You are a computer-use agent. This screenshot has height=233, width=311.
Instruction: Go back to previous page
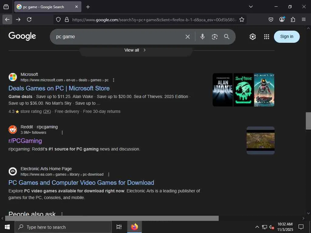[x=7, y=19]
